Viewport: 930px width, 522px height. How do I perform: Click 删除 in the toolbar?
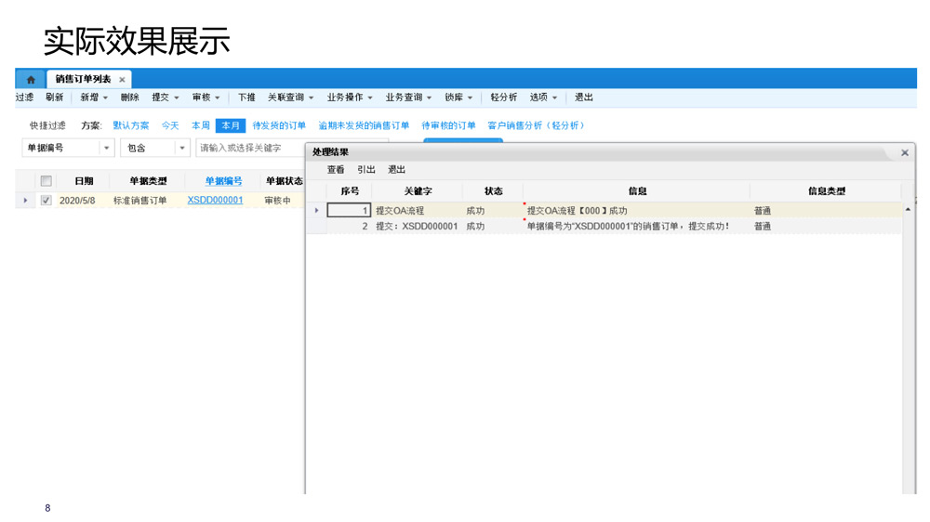click(x=130, y=98)
